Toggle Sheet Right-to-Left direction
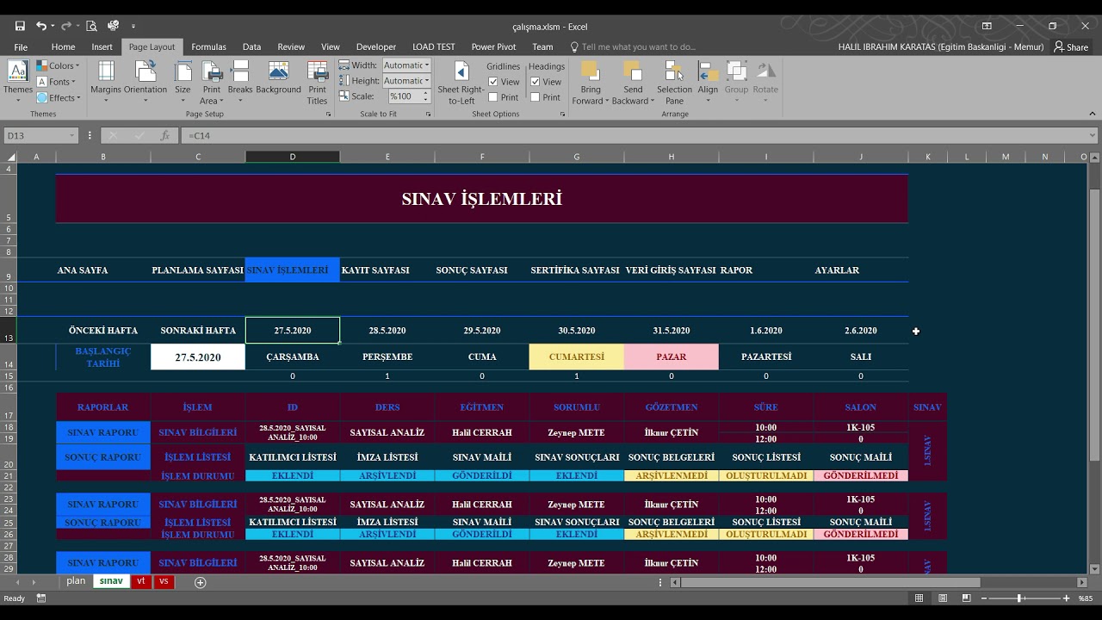The height and width of the screenshot is (620, 1102). coord(461,83)
